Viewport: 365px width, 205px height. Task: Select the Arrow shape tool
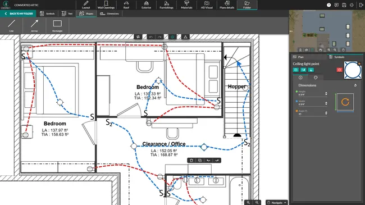click(34, 25)
